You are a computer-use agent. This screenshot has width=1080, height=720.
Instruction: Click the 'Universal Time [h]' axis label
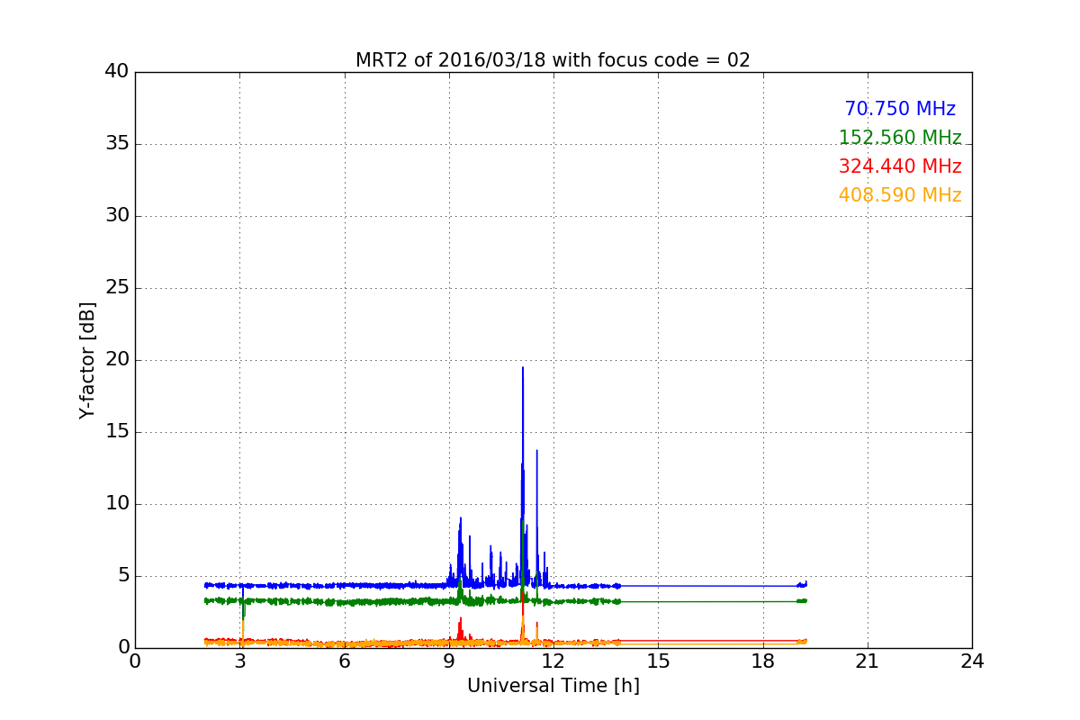click(x=553, y=686)
